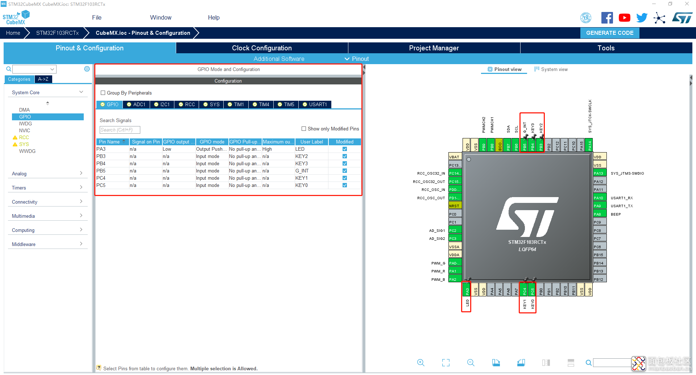This screenshot has height=375, width=696.
Task: Toggle Modified checkbox for PB5 row
Action: (x=345, y=171)
